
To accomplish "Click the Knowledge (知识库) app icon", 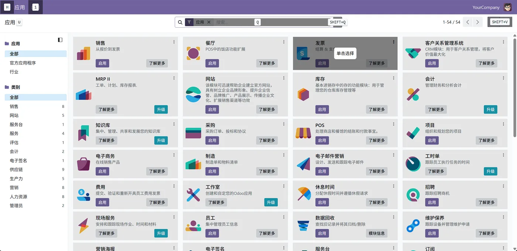I will point(83,133).
